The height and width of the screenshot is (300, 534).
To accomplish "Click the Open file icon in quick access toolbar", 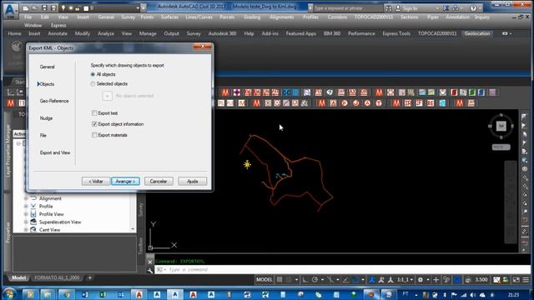I will 34,7.
